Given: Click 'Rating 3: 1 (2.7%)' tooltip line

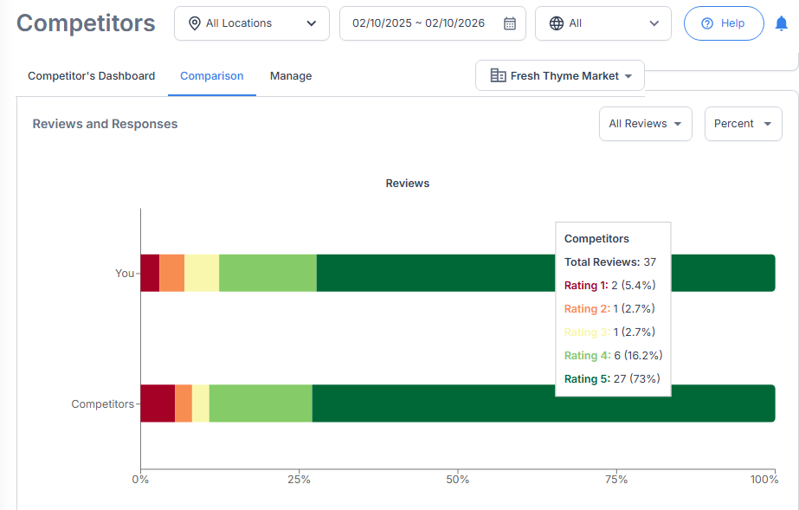Looking at the screenshot, I should (609, 332).
